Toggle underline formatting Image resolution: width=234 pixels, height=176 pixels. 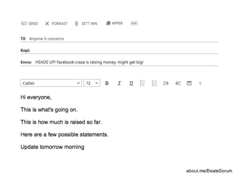click(131, 83)
